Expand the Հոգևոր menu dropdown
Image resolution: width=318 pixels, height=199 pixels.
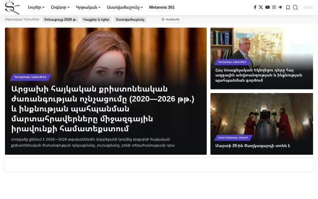pos(60,7)
